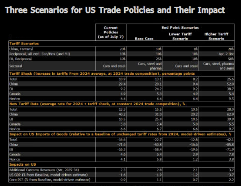The height and width of the screenshot is (186, 241).
Task: Click the chart title Three Scenarios
Action: point(115,10)
